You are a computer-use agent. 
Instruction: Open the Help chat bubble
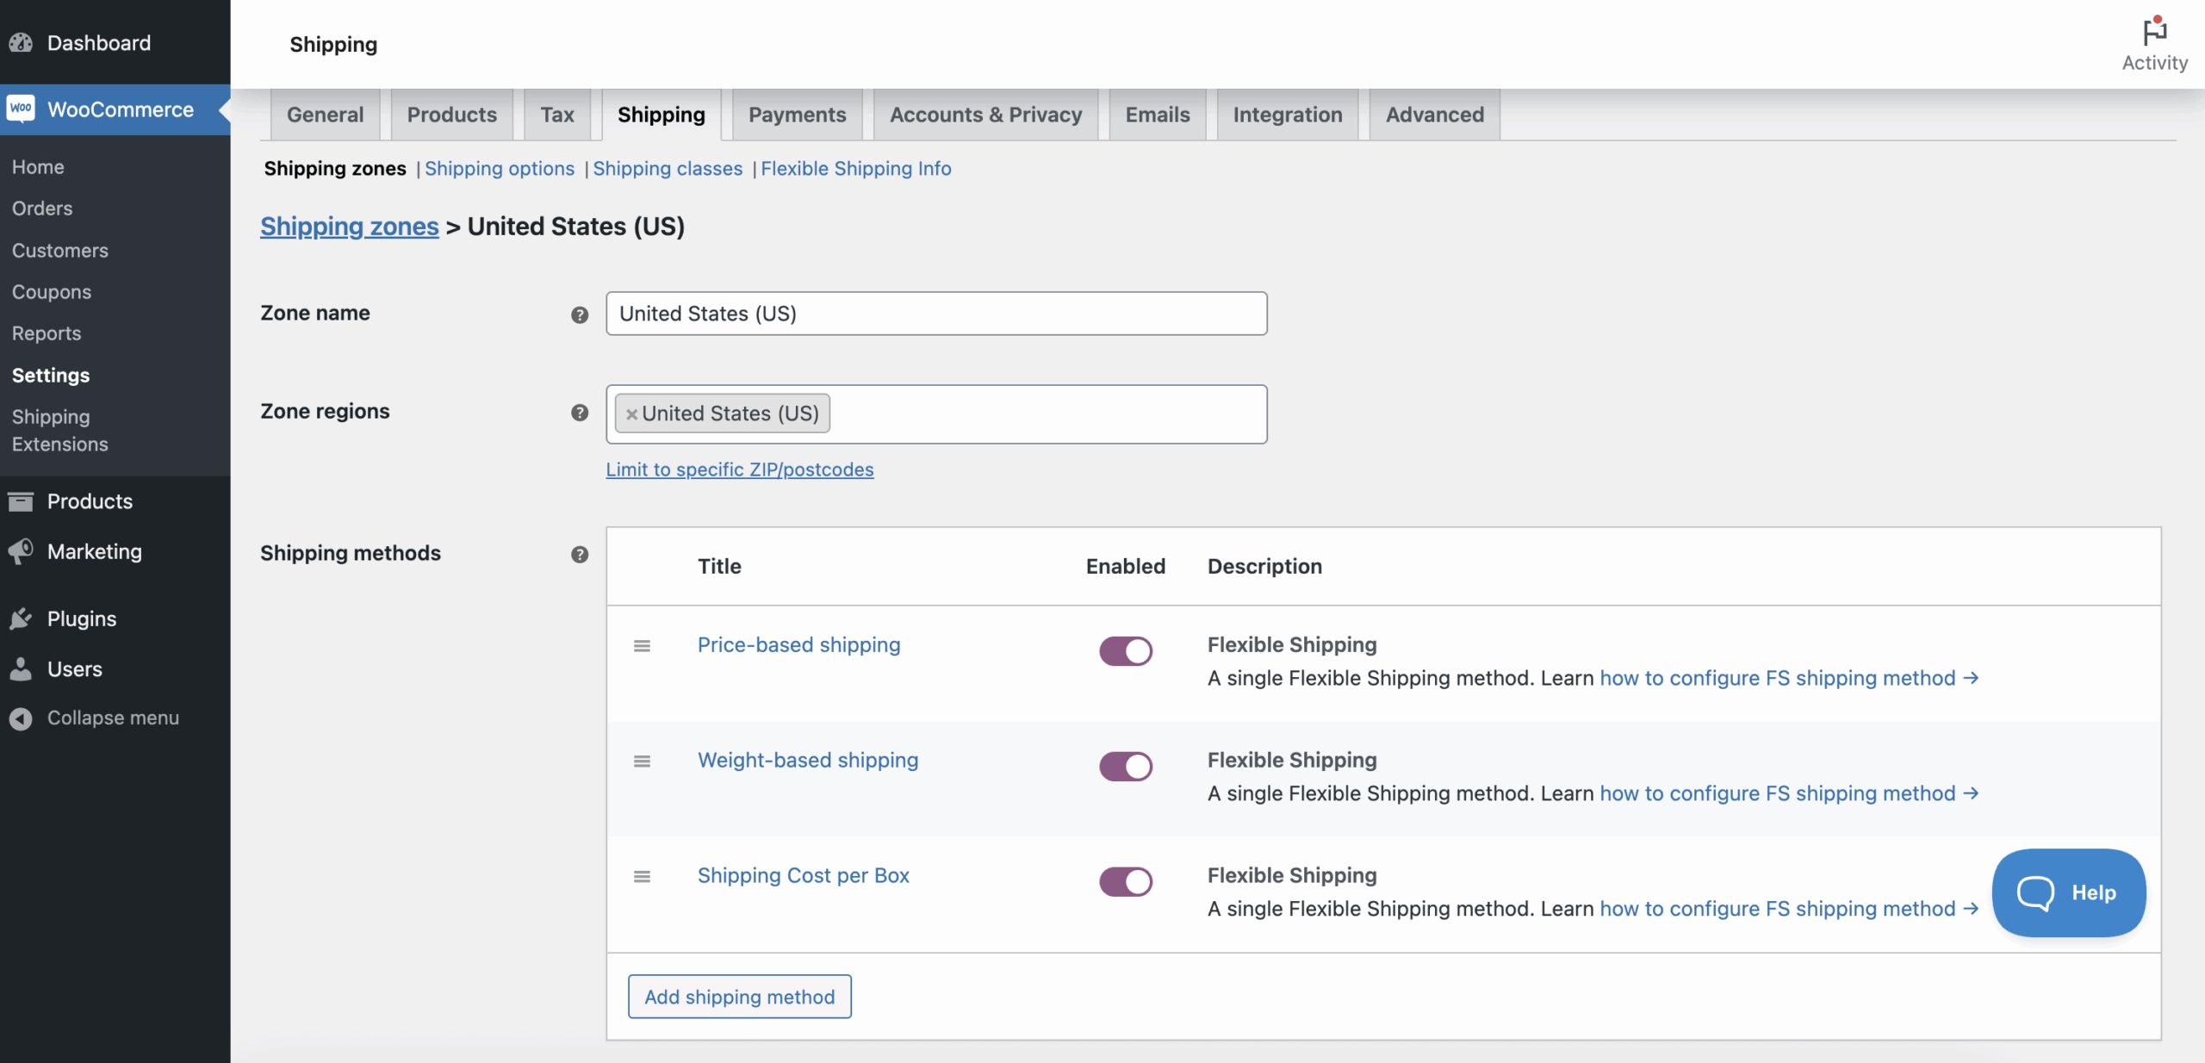[2069, 892]
